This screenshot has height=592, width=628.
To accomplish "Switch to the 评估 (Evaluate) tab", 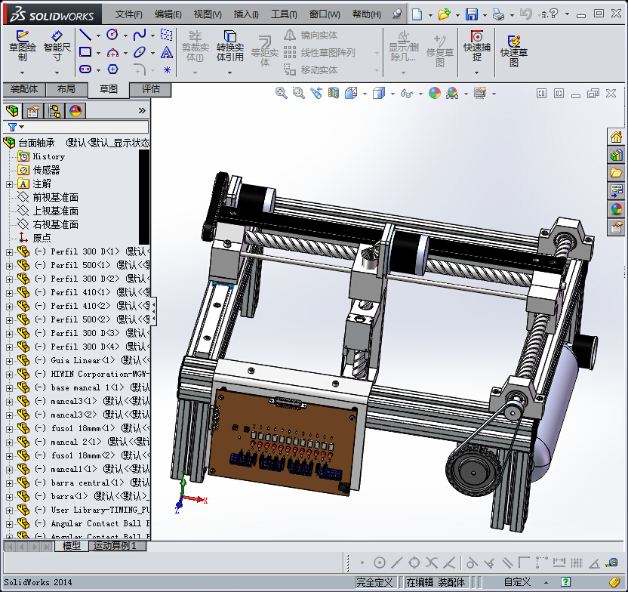I will 151,89.
